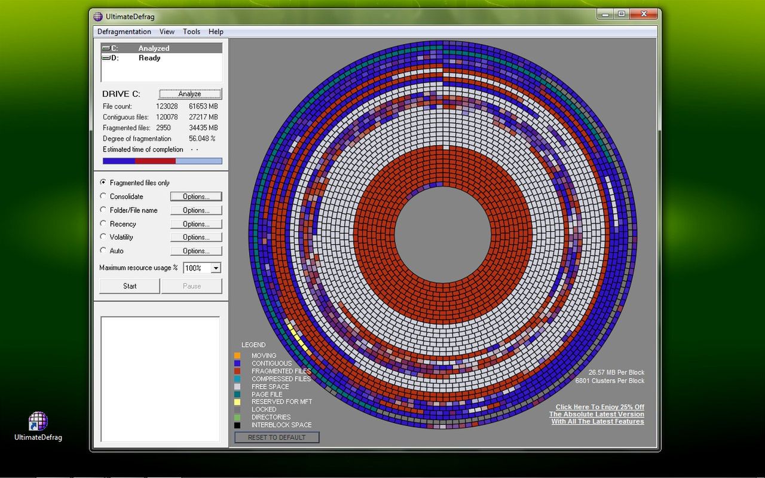This screenshot has width=765, height=478.
Task: Click the Directories green legend swatch
Action: 237,418
